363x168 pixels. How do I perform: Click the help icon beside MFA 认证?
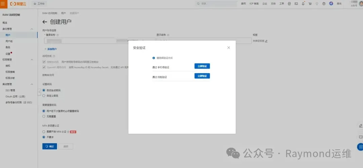(68, 132)
